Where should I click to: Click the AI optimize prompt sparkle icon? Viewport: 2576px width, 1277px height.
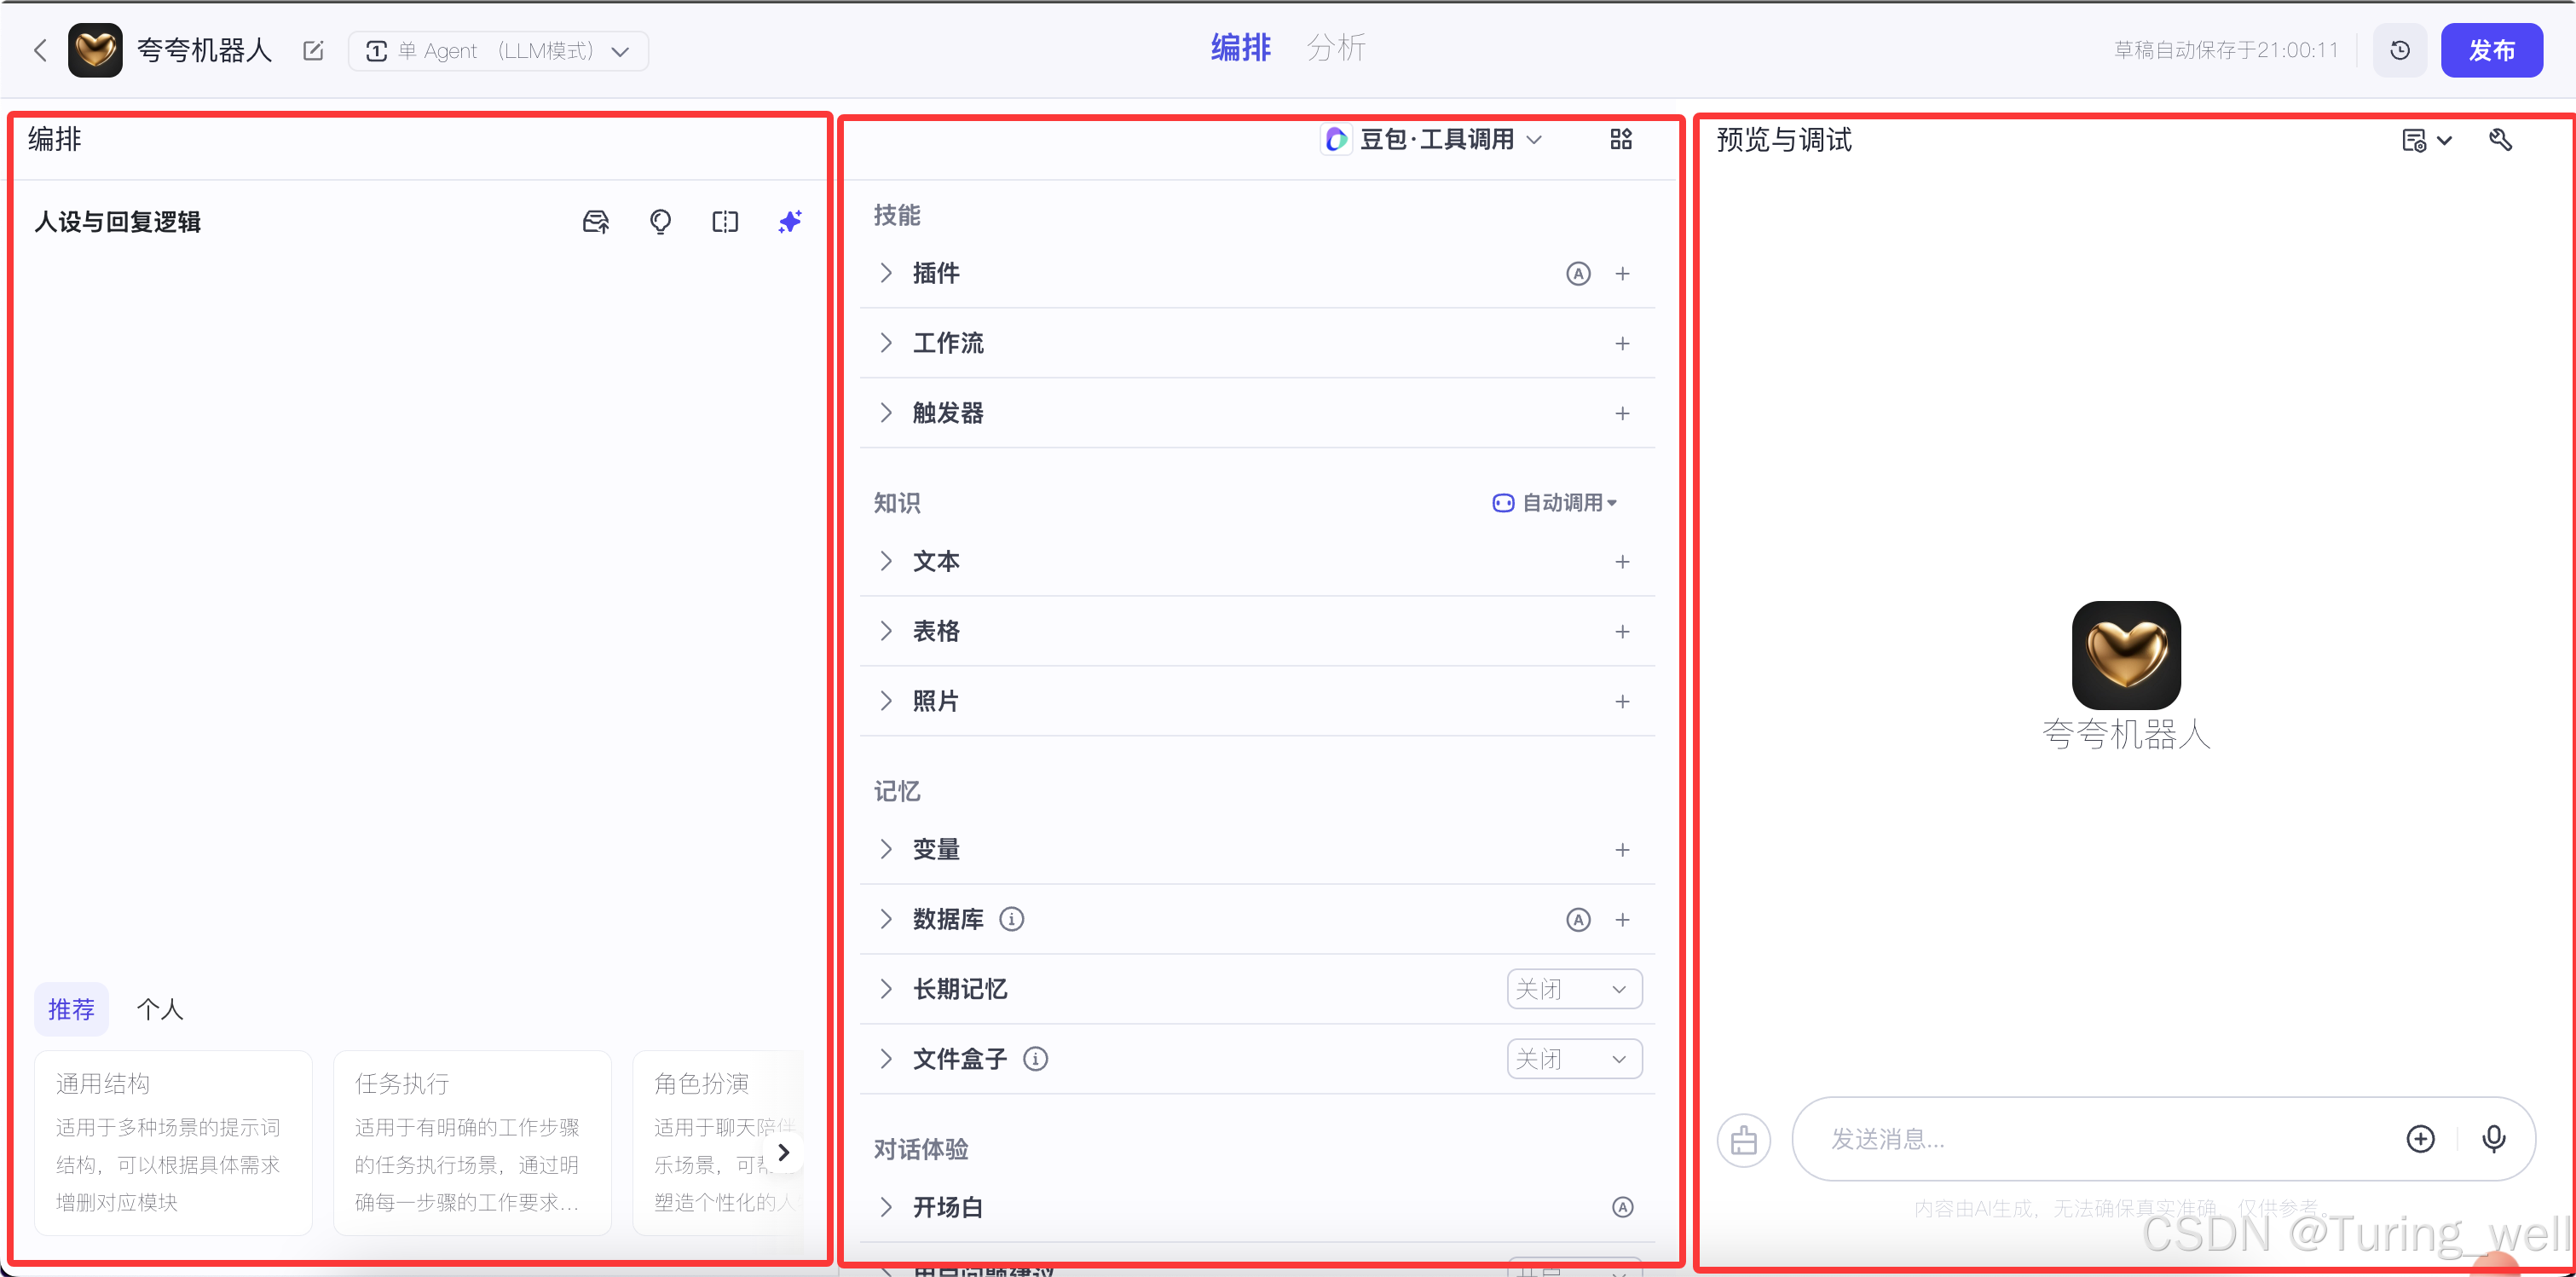click(x=790, y=221)
